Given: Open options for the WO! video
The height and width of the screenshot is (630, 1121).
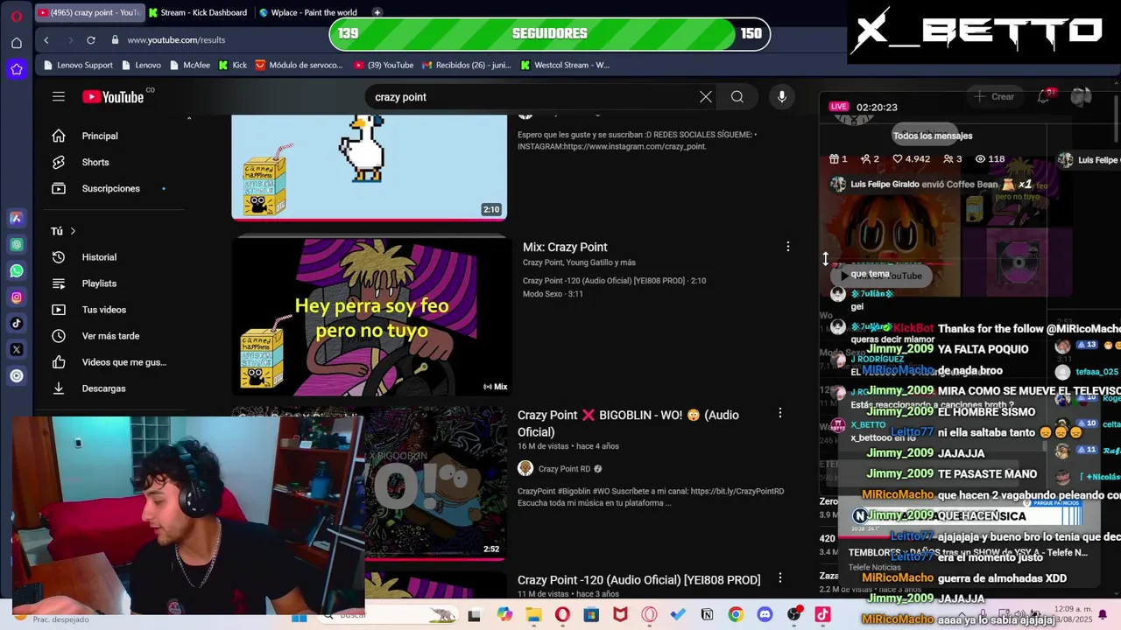Looking at the screenshot, I should coord(779,413).
